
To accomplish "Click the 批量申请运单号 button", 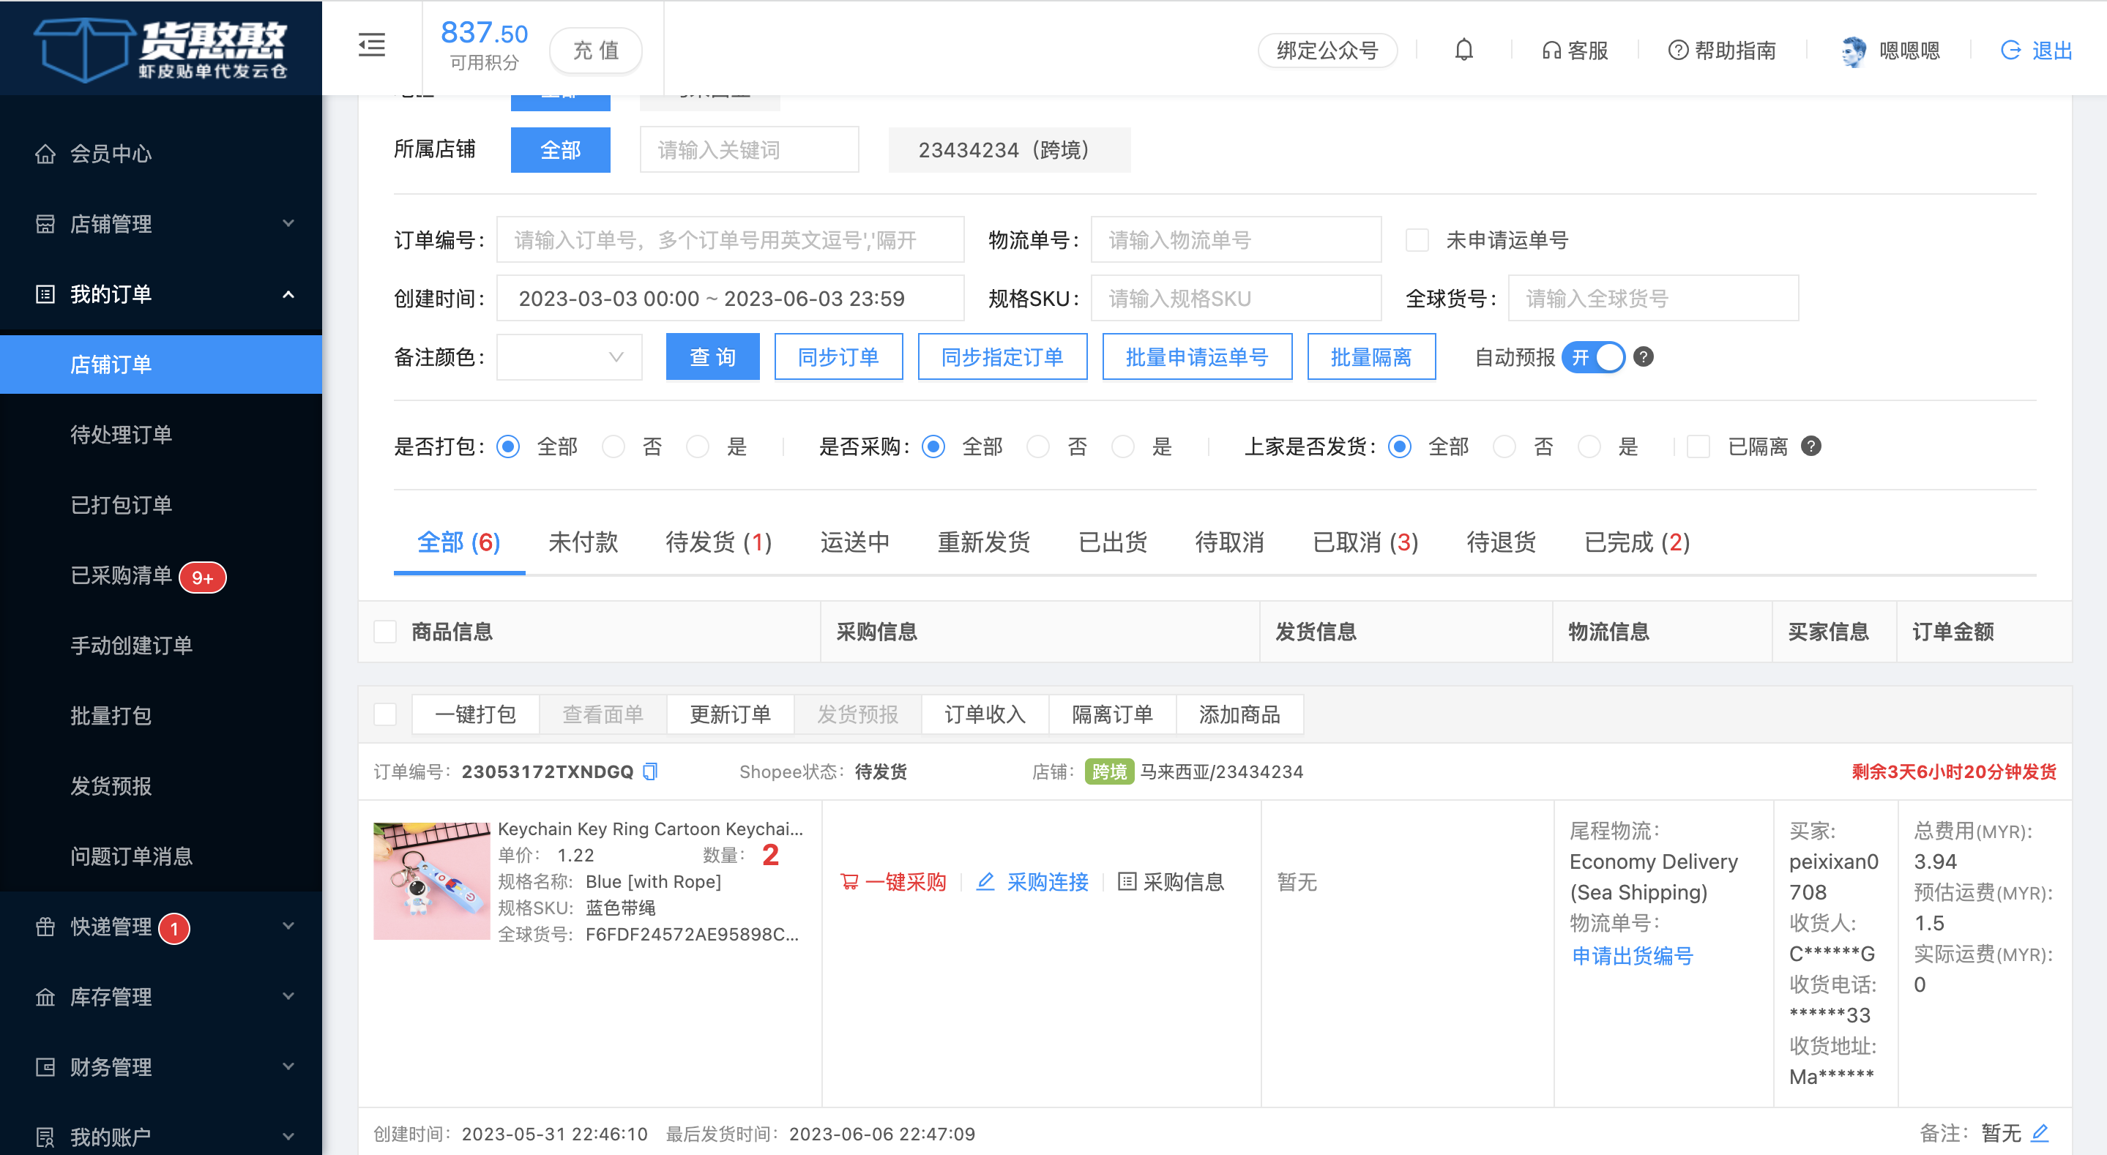I will (1197, 357).
